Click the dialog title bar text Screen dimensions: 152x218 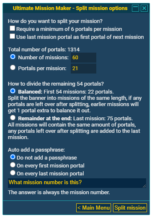tap(70, 8)
